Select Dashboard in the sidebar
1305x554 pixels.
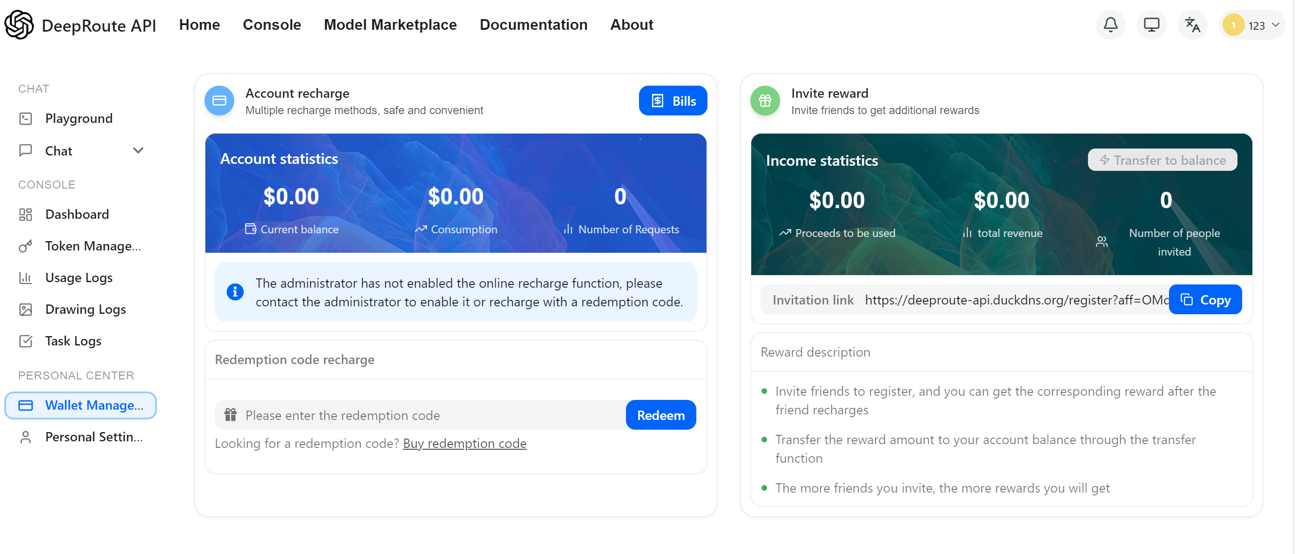[81, 215]
